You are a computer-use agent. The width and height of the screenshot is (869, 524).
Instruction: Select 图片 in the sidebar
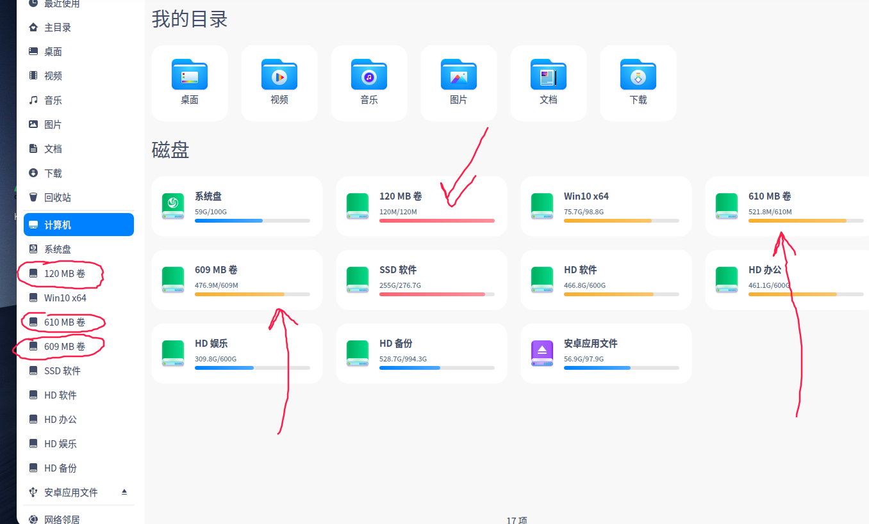click(x=79, y=125)
